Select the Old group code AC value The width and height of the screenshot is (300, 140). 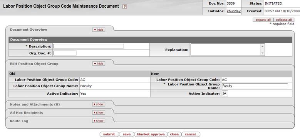click(83, 80)
